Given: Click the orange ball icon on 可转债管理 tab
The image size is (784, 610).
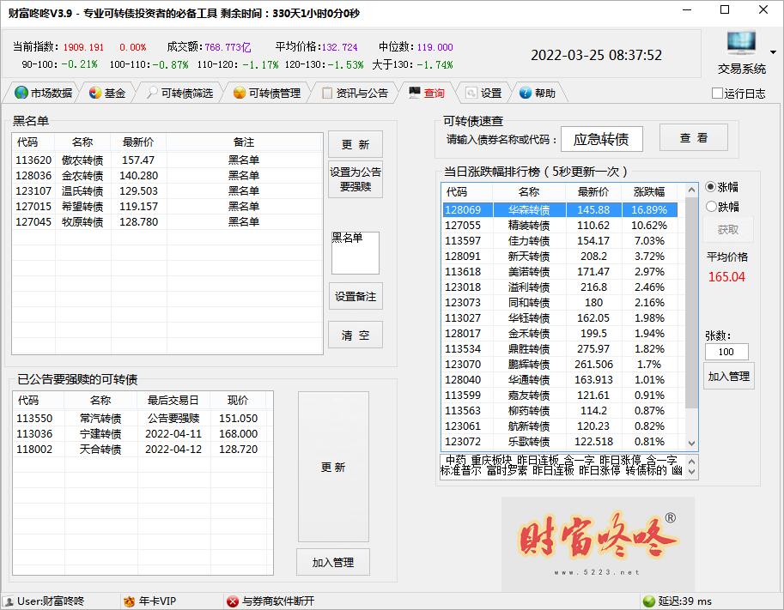Looking at the screenshot, I should click(x=240, y=93).
